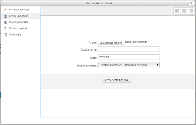The width and height of the screenshot is (196, 125).
Task: Click the 'nada seleccionado' text
Action: click(x=136, y=42)
